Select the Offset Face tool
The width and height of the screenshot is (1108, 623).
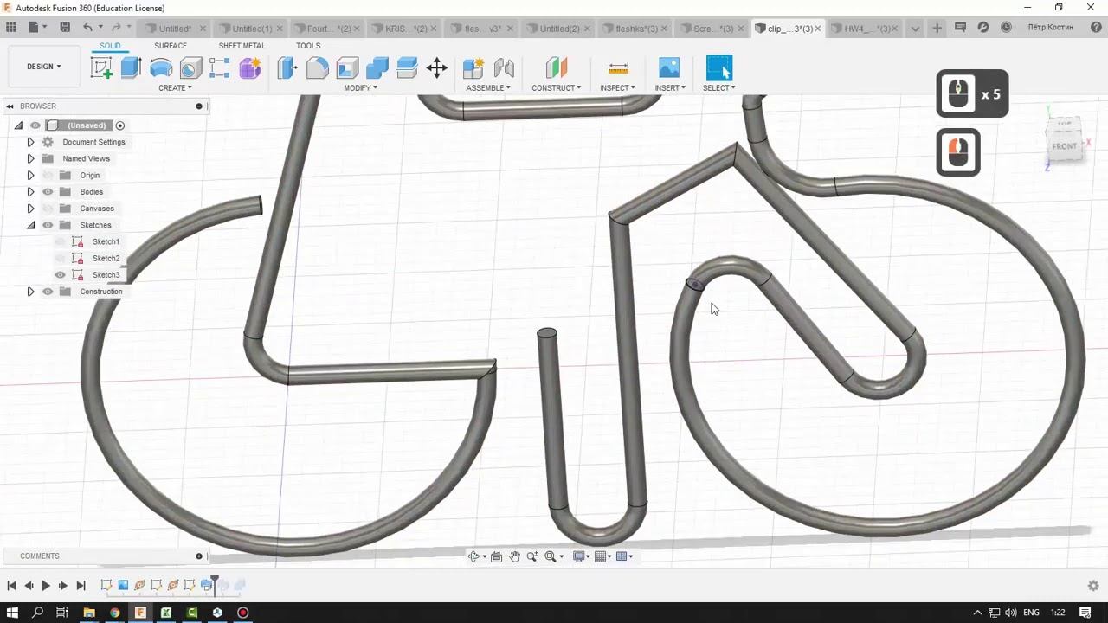[407, 67]
